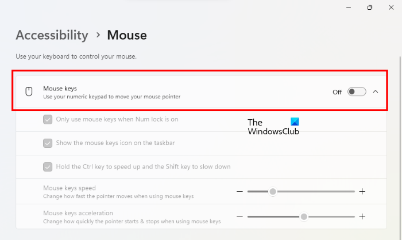Turn on the Mouse keys toggle
Viewport: 402px width, 240px height.
pyautogui.click(x=357, y=92)
